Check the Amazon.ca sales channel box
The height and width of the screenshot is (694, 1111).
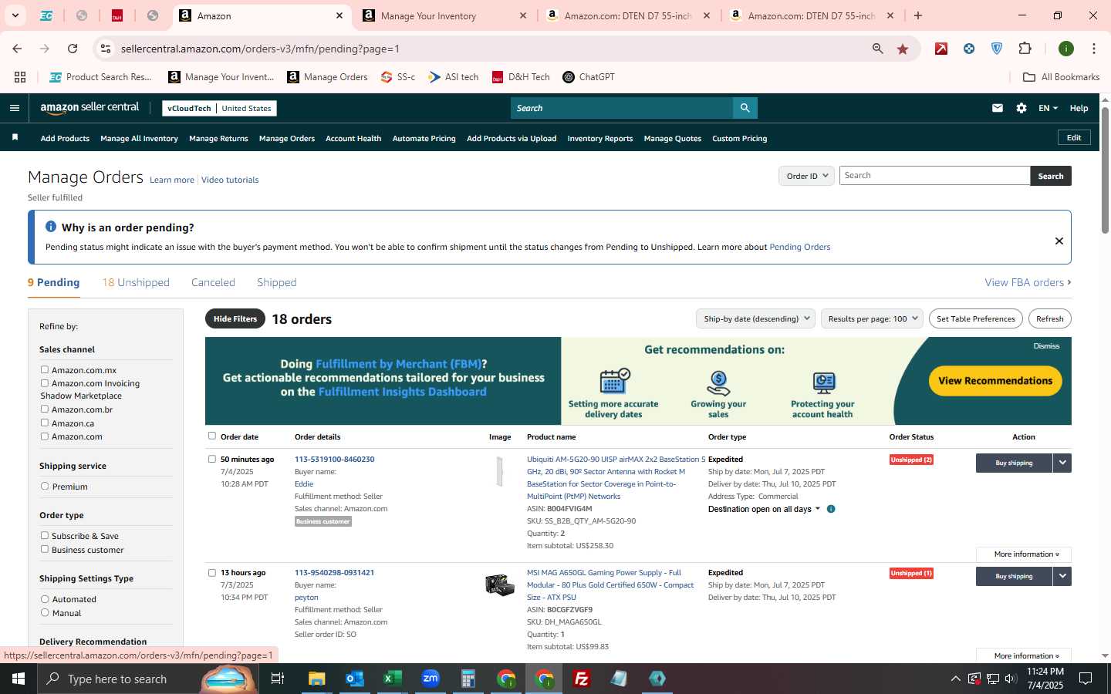45,423
